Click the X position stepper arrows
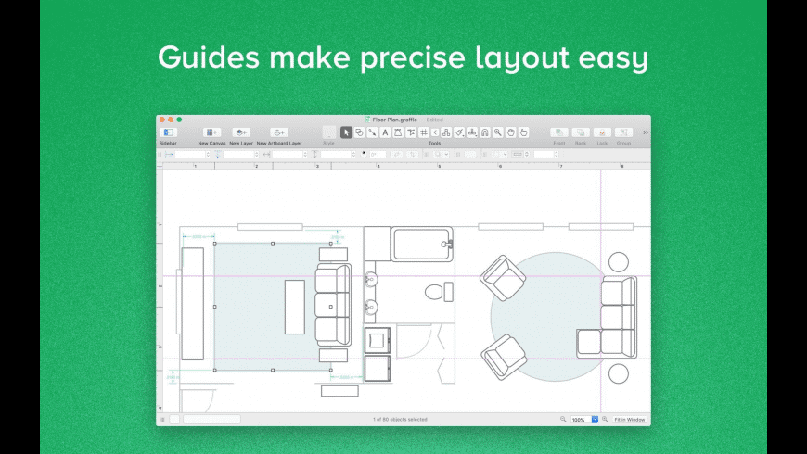 click(x=209, y=154)
